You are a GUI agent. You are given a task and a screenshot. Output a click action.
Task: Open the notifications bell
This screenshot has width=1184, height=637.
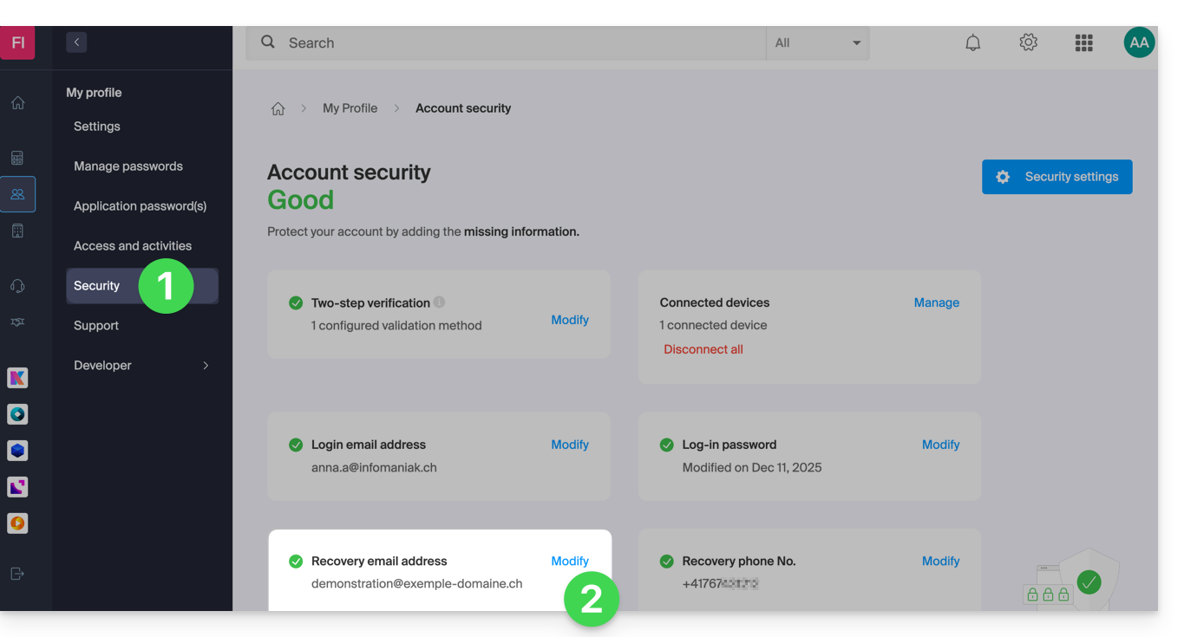point(973,42)
